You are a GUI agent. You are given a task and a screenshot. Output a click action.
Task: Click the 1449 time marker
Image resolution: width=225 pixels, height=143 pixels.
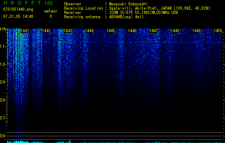pyautogui.click(x=196, y=31)
